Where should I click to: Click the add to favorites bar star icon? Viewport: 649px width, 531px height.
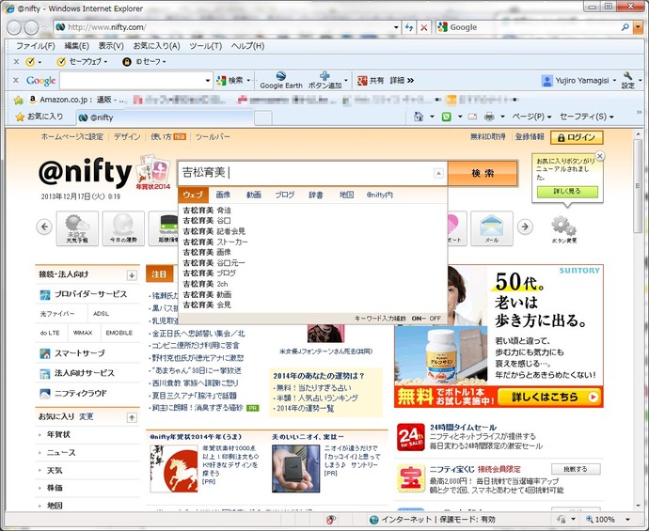click(18, 100)
